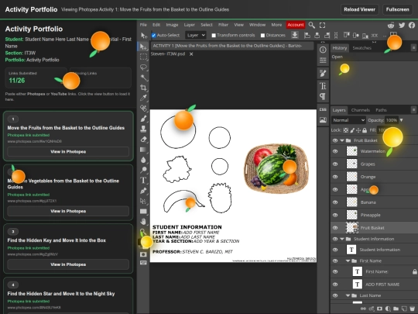The image size is (418, 314).
Task: Hide the Banana layer
Action: (335, 202)
